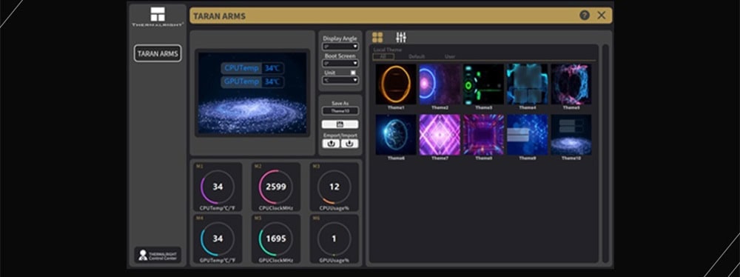Switch to the theme grid view icon
Viewport: 740px width, 277px height.
pyautogui.click(x=377, y=37)
